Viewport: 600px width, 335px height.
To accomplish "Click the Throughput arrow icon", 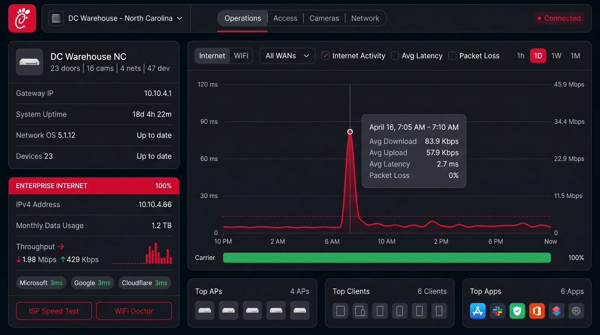I will [x=61, y=246].
